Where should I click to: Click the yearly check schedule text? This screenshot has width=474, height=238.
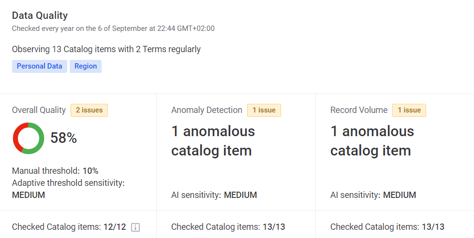click(x=113, y=28)
